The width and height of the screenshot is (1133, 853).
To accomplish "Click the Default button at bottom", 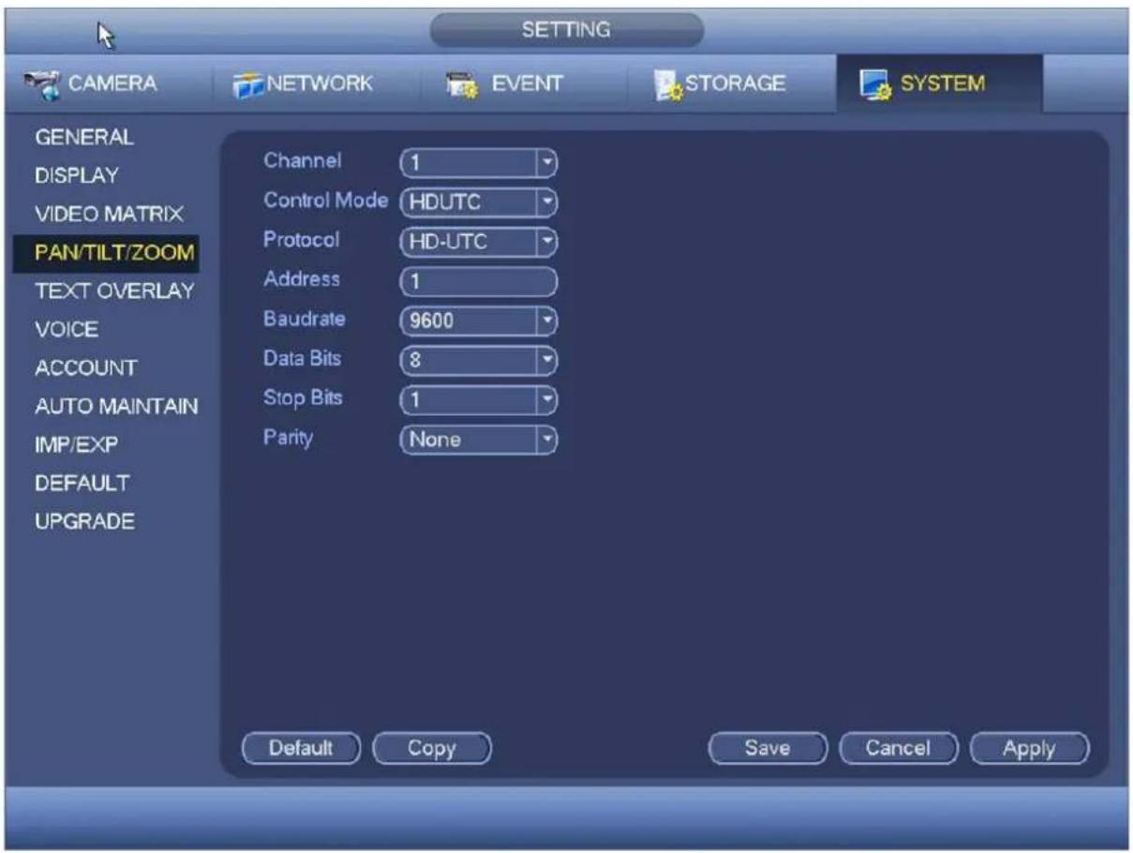I will pos(301,748).
